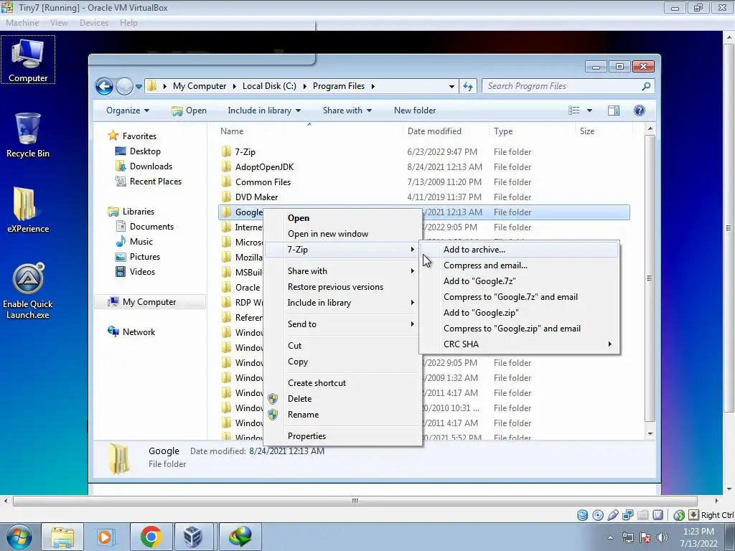Image resolution: width=735 pixels, height=551 pixels.
Task: Select Create shortcut in context menu
Action: coord(344,383)
